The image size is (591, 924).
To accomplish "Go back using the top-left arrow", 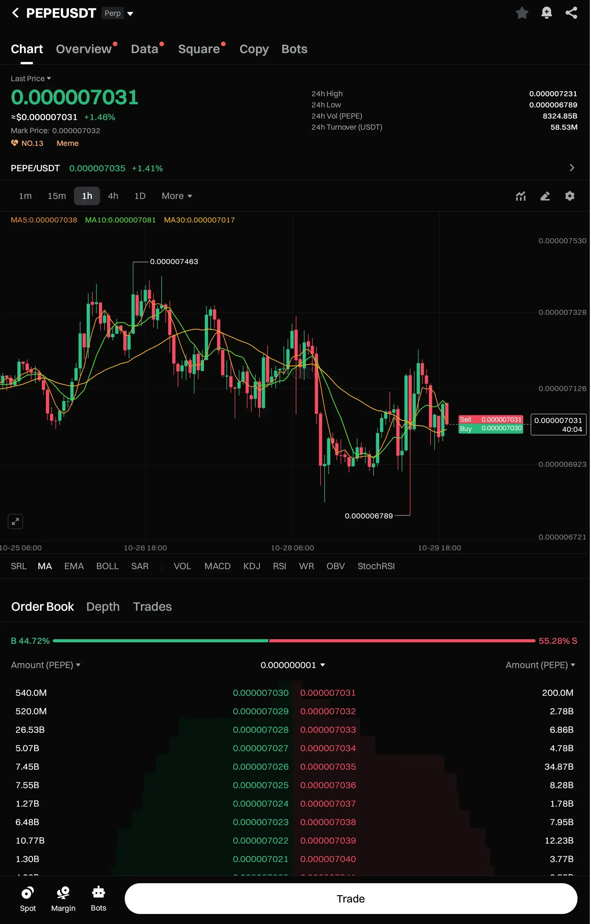I will (x=15, y=13).
